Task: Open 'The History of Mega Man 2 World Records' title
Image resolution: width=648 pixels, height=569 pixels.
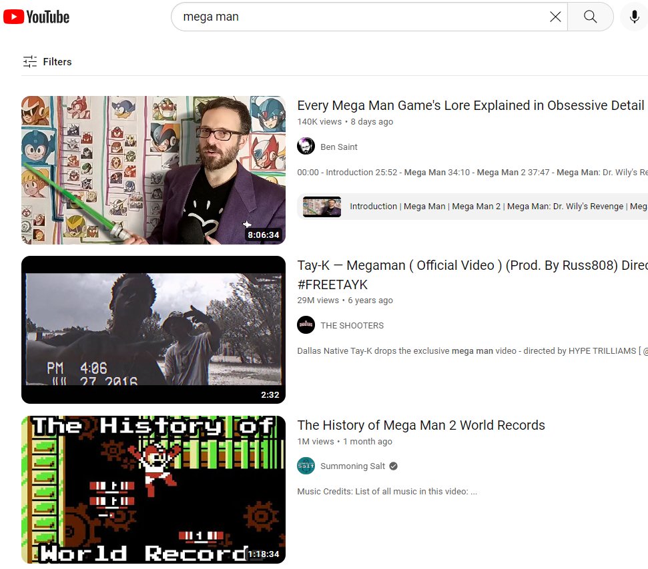Action: tap(421, 425)
